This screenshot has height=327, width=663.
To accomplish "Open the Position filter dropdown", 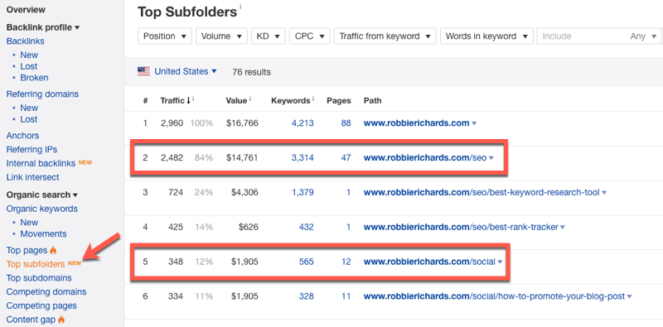I will [x=165, y=36].
